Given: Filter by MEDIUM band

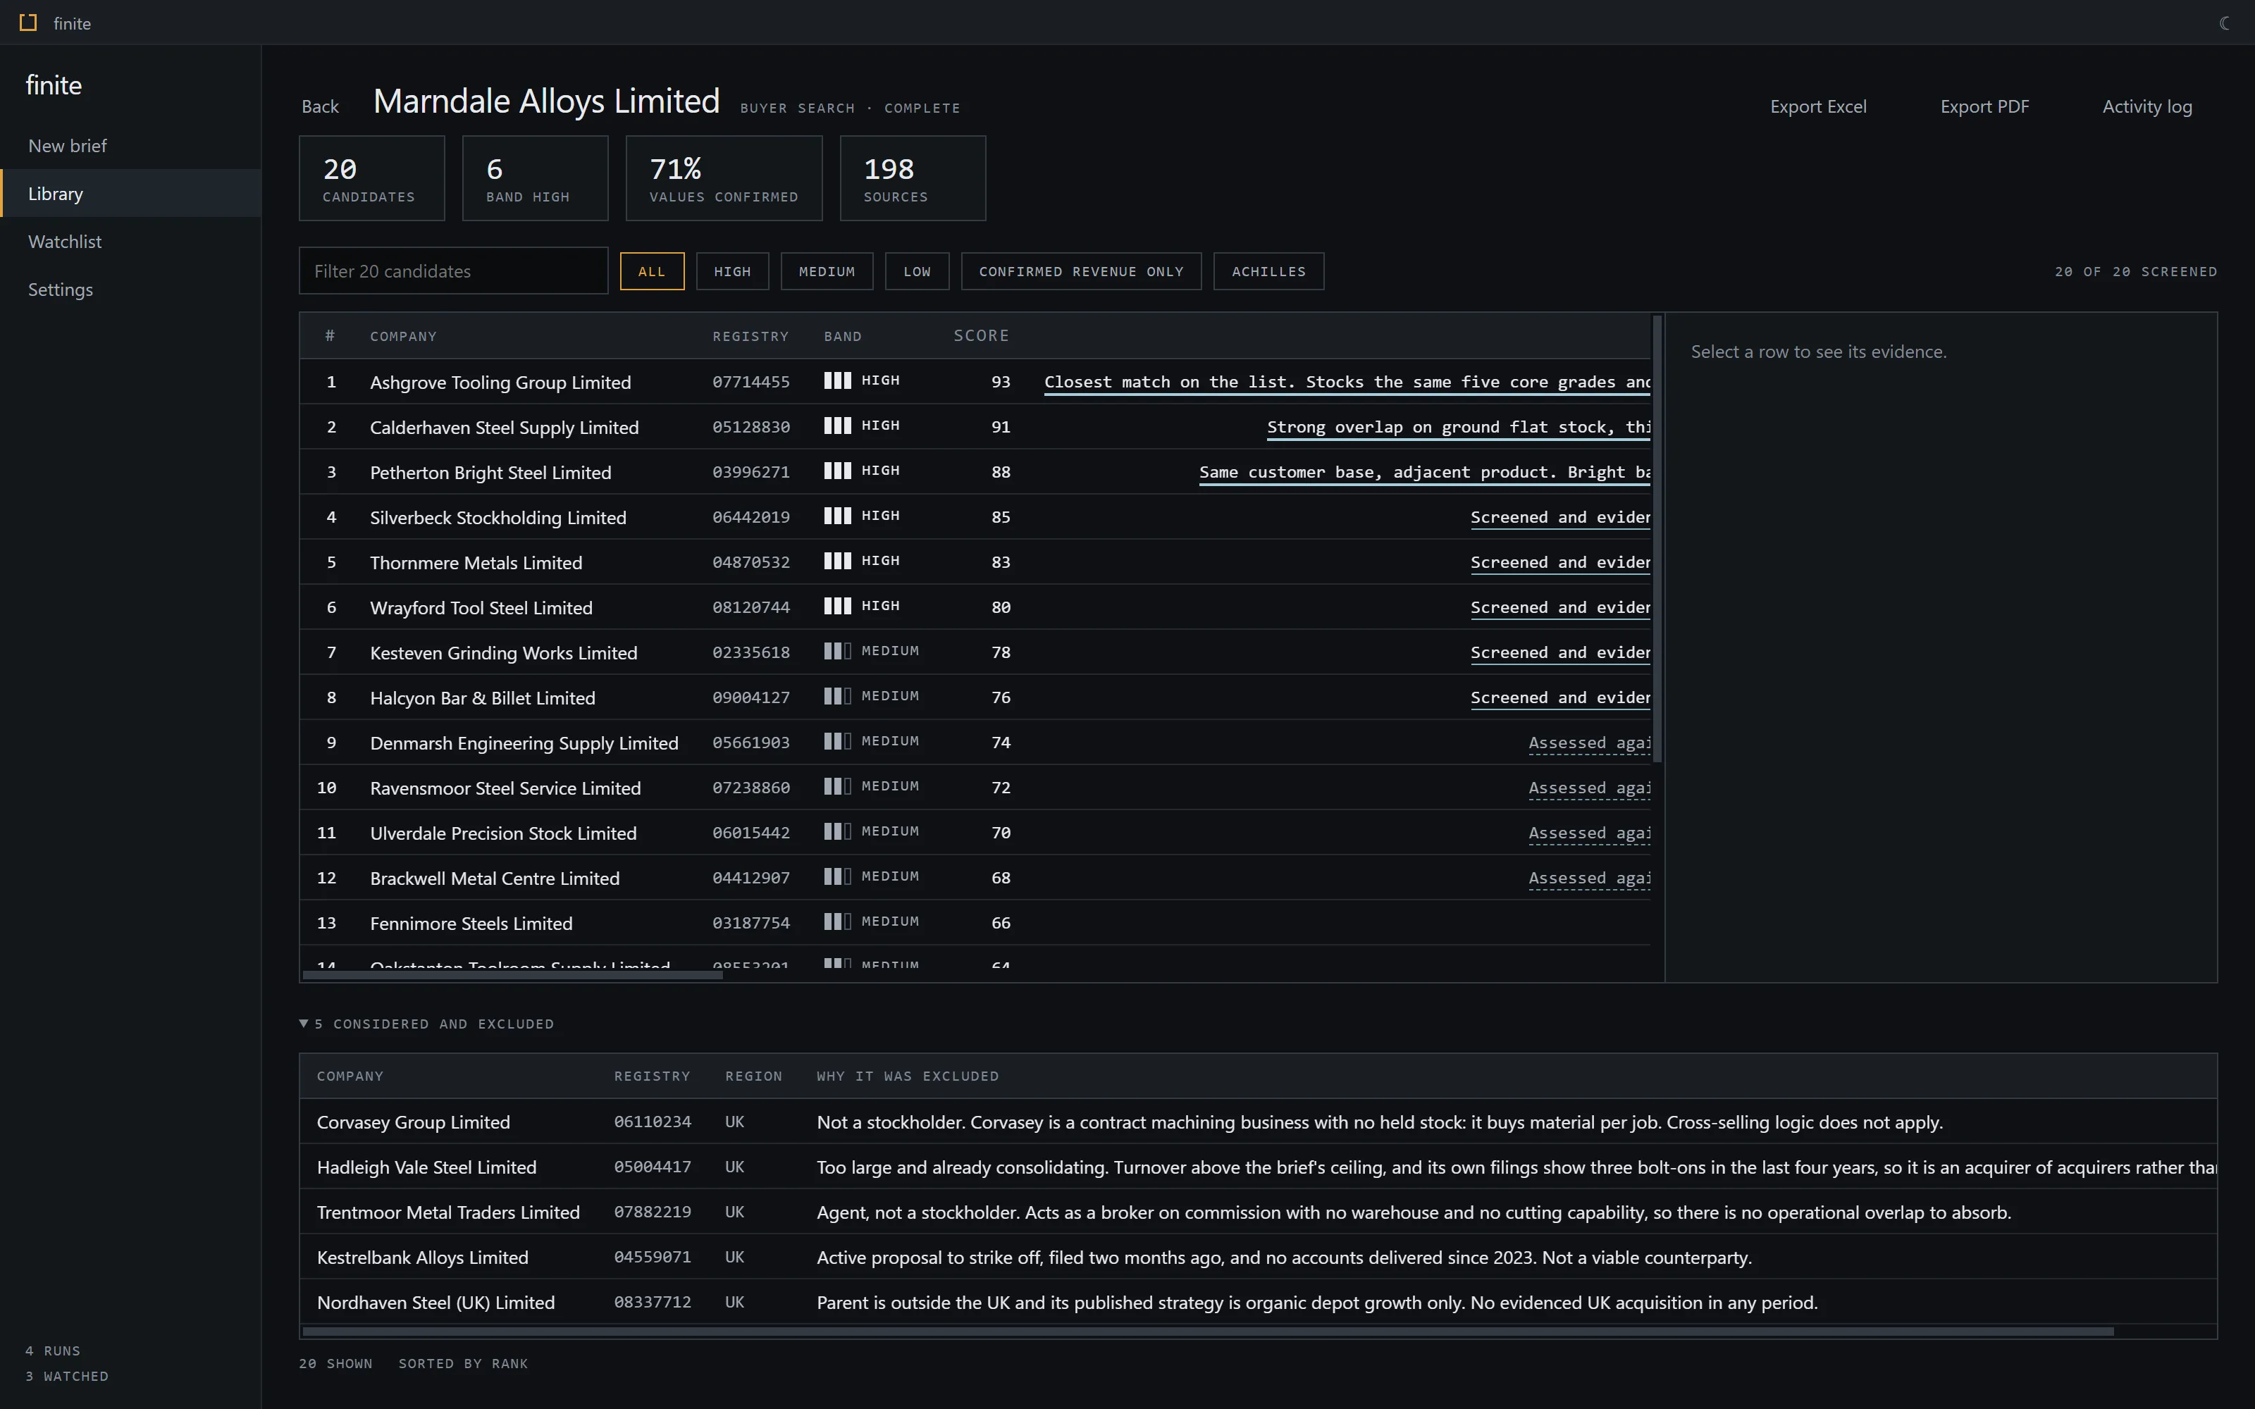Looking at the screenshot, I should 827,271.
